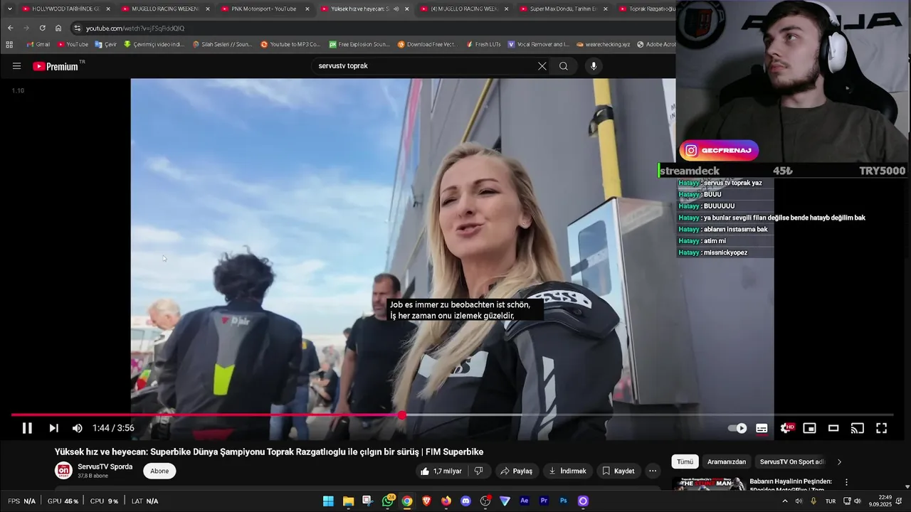Toggle subtitles/closed captions
The image size is (911, 512).
[762, 428]
